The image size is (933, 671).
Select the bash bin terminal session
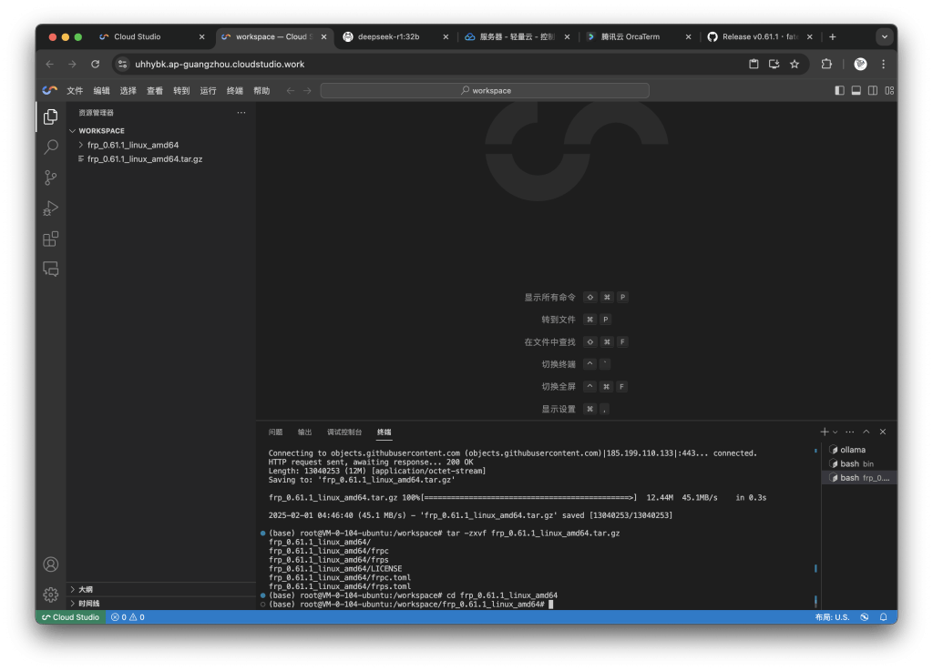860,463
